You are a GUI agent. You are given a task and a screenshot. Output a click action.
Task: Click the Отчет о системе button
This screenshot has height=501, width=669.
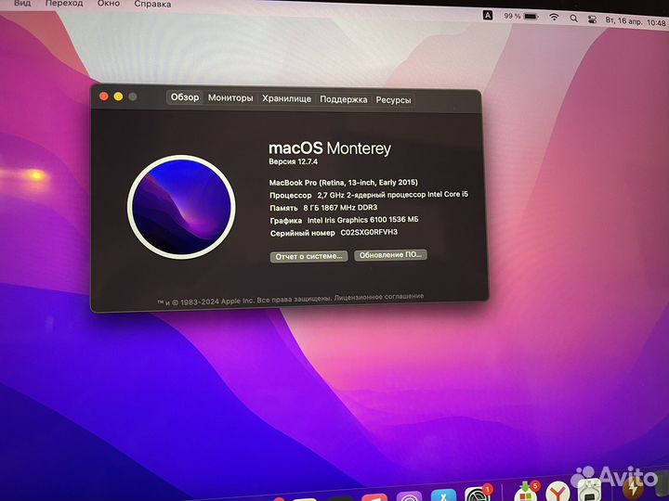click(x=308, y=256)
